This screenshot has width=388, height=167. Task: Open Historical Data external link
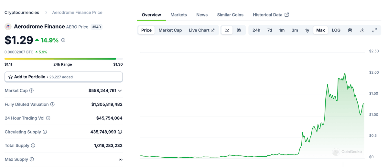pyautogui.click(x=271, y=15)
